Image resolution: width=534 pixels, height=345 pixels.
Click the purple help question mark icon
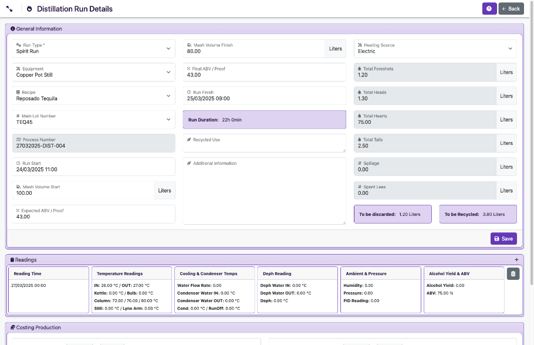[489, 9]
